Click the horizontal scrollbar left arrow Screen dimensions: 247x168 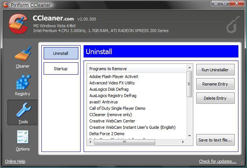(90, 142)
